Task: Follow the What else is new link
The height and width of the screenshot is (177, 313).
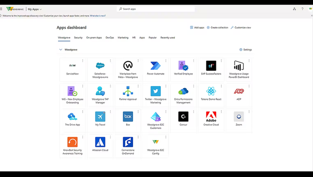Action: 98,16
